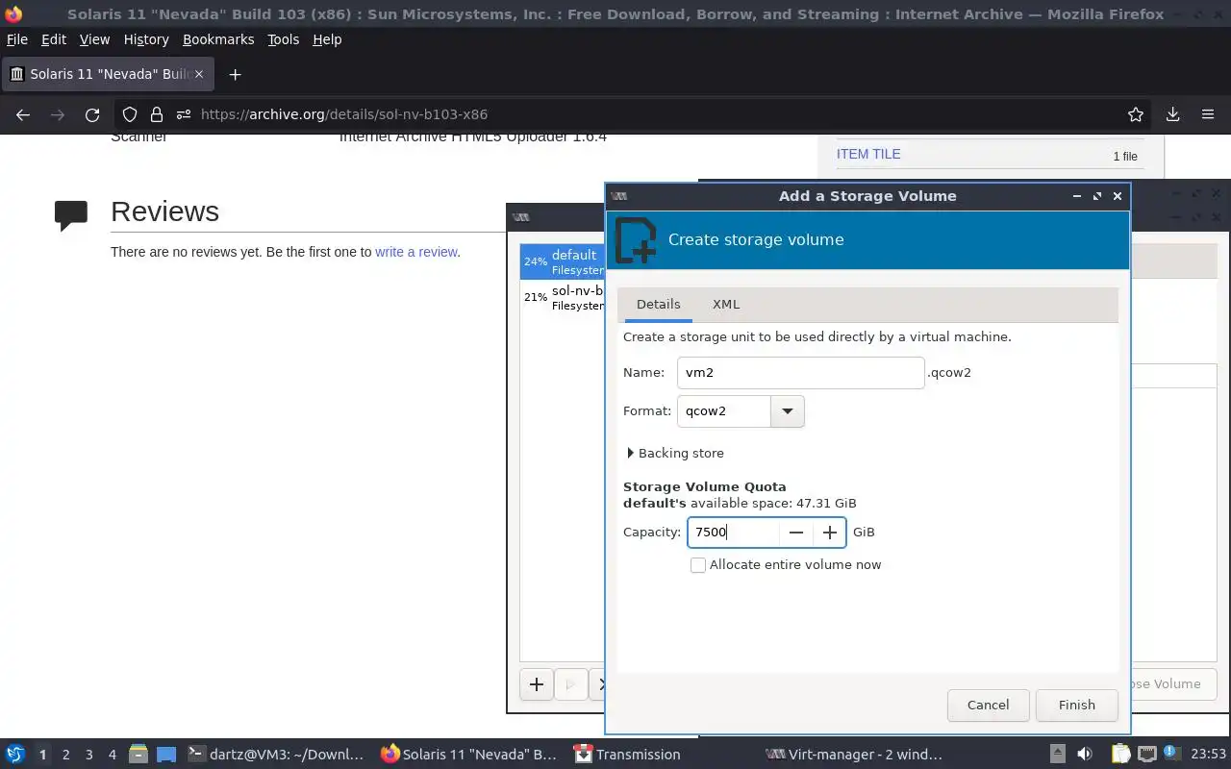Decrease capacity with the minus button
This screenshot has height=769, width=1231.
pyautogui.click(x=795, y=533)
